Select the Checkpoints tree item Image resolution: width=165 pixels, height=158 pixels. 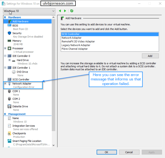pyautogui.click(x=19, y=134)
